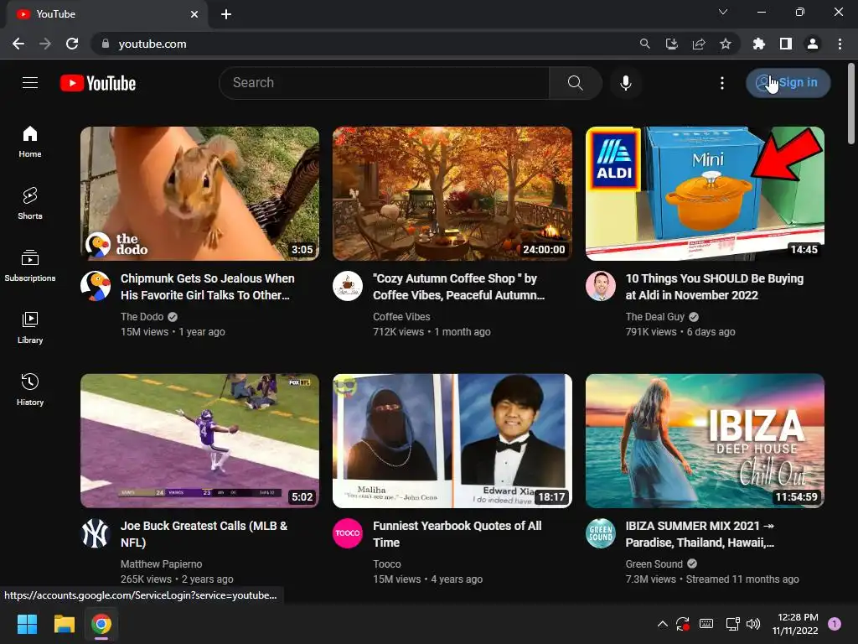This screenshot has height=644, width=858.
Task: Click the install app icon in address bar
Action: 671,44
